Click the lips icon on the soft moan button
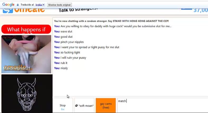Screen dimensions: 208x113 click(76, 106)
